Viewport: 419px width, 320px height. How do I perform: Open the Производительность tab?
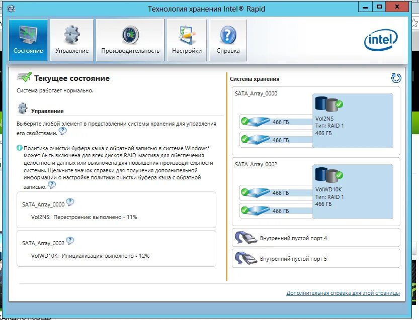click(130, 40)
